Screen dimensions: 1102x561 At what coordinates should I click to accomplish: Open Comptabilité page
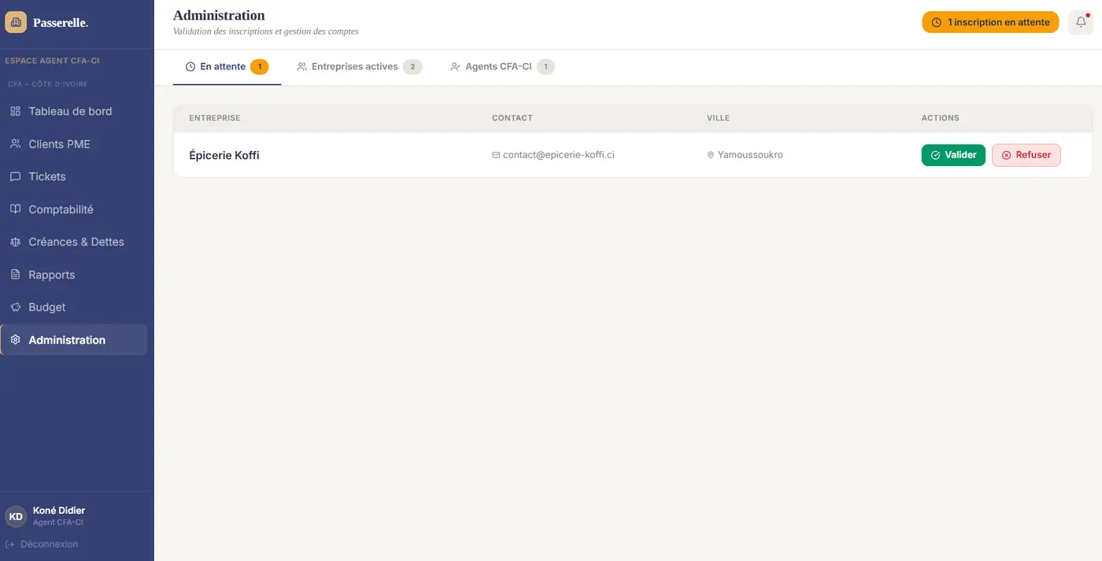click(74, 209)
